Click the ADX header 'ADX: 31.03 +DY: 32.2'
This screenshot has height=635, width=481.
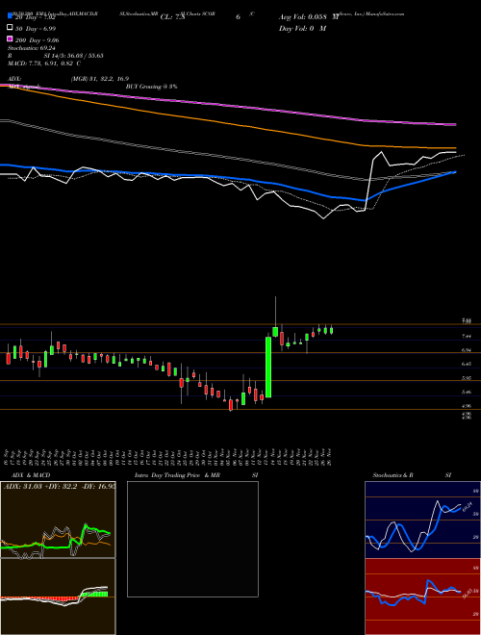[42, 486]
